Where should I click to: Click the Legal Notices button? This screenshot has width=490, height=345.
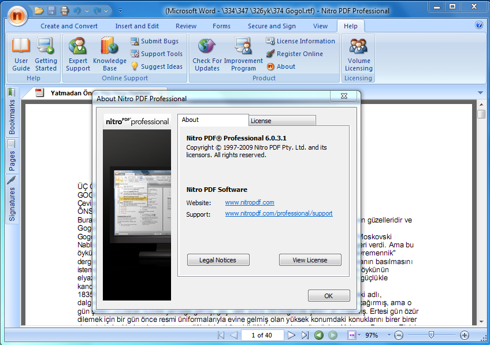click(218, 259)
